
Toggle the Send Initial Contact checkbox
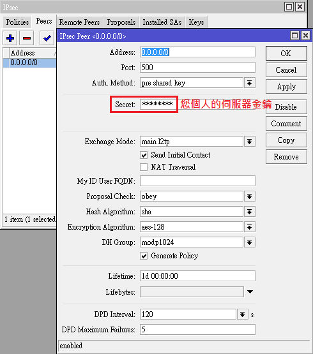144,155
